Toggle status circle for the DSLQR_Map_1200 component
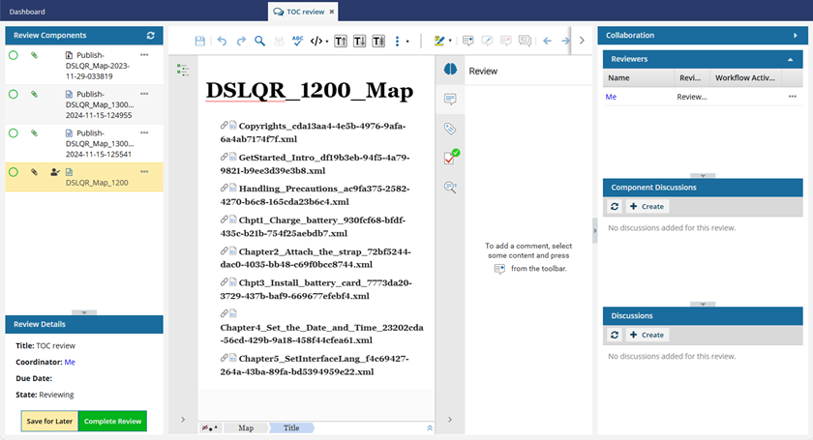 (14, 172)
